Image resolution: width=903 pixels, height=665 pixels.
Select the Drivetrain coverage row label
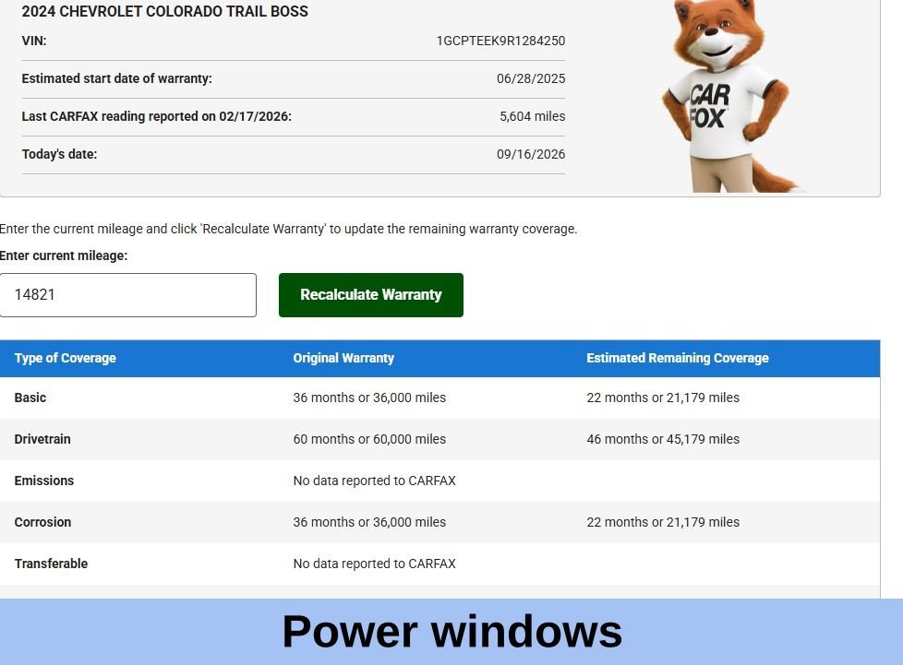point(42,439)
